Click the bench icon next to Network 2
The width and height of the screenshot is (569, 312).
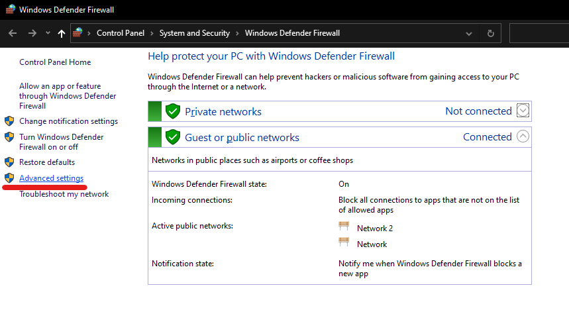click(344, 227)
